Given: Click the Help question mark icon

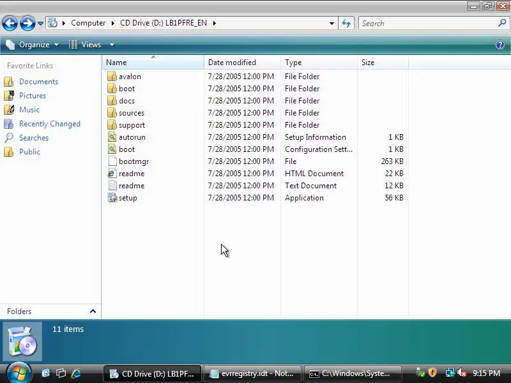Looking at the screenshot, I should click(x=500, y=45).
